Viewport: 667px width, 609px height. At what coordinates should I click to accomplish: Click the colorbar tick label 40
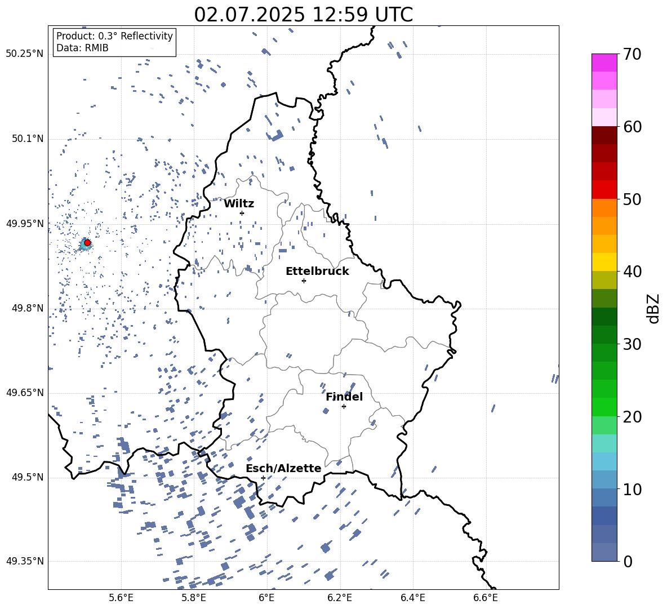(632, 272)
